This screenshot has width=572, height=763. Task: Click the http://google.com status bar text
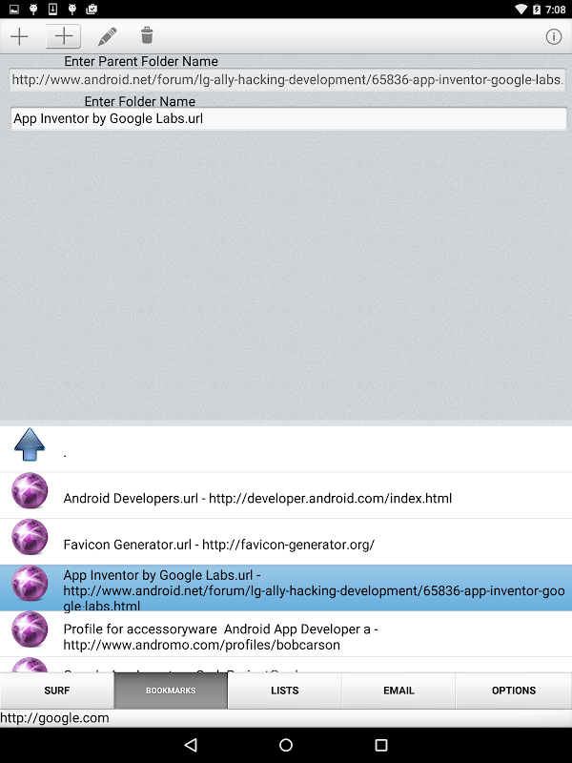point(54,718)
